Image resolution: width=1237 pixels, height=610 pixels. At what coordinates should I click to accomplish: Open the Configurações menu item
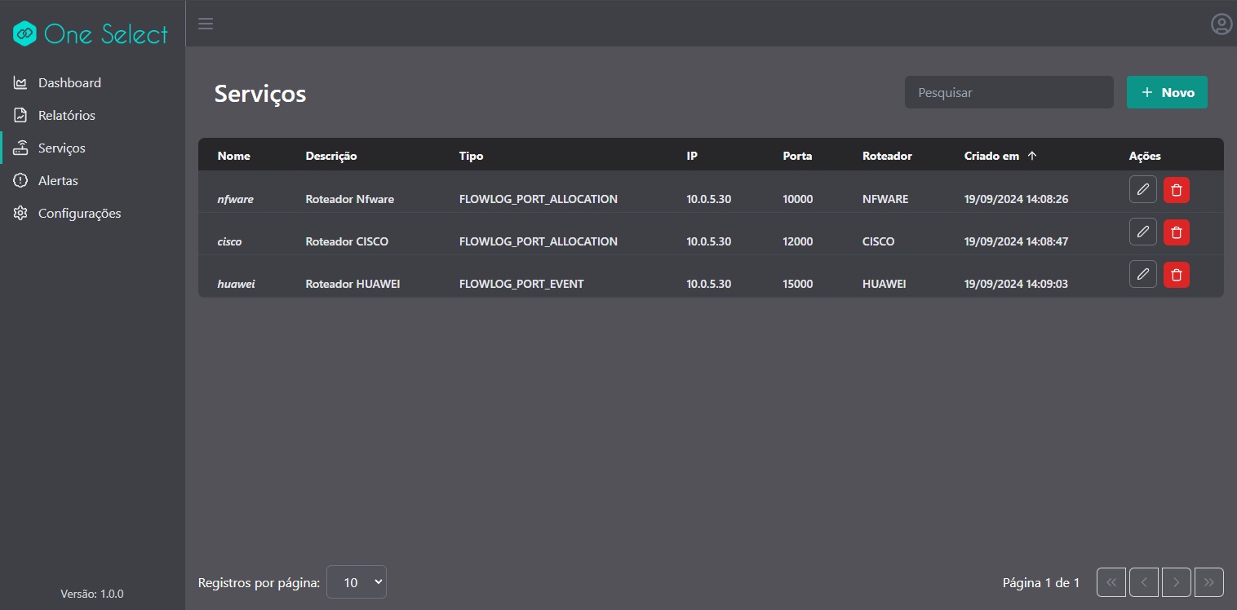pos(92,213)
